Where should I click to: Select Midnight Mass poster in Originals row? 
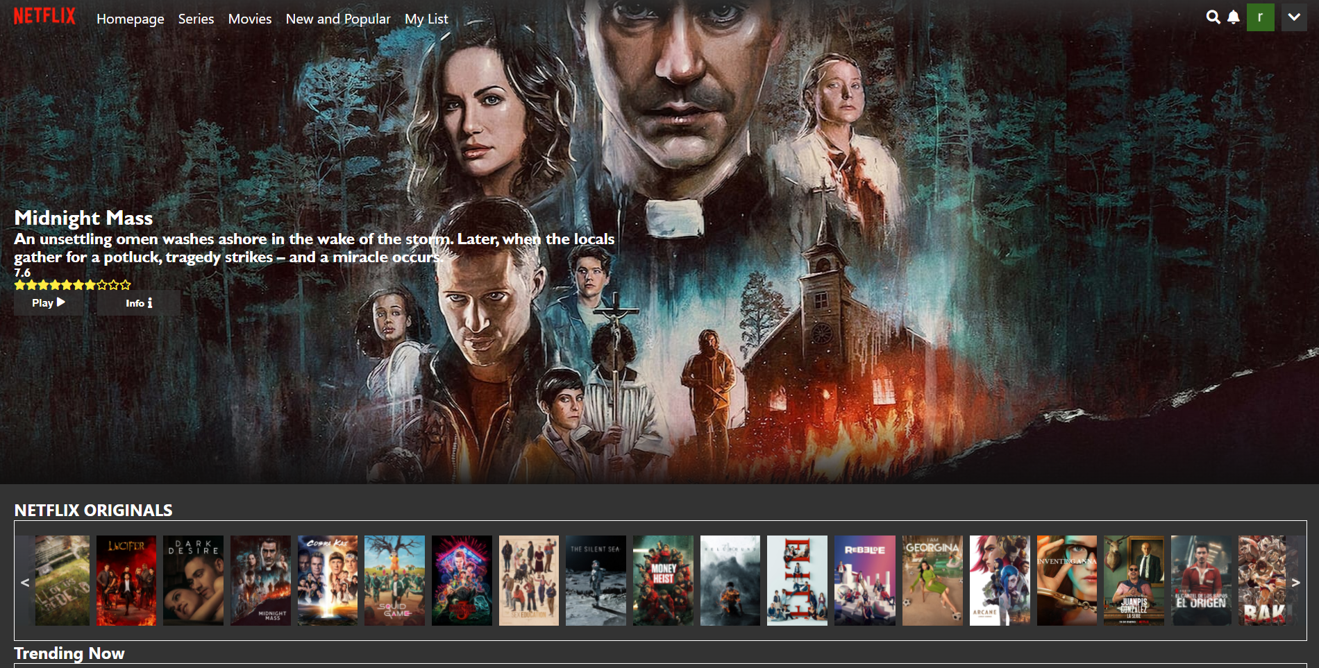261,581
